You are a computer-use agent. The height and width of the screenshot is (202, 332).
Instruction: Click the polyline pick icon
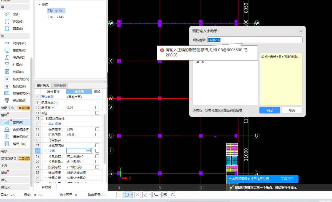point(173,195)
